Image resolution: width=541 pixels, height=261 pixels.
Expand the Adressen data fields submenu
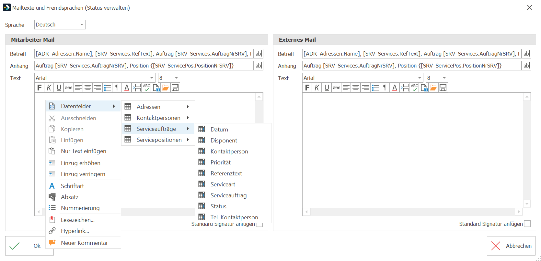(x=158, y=107)
